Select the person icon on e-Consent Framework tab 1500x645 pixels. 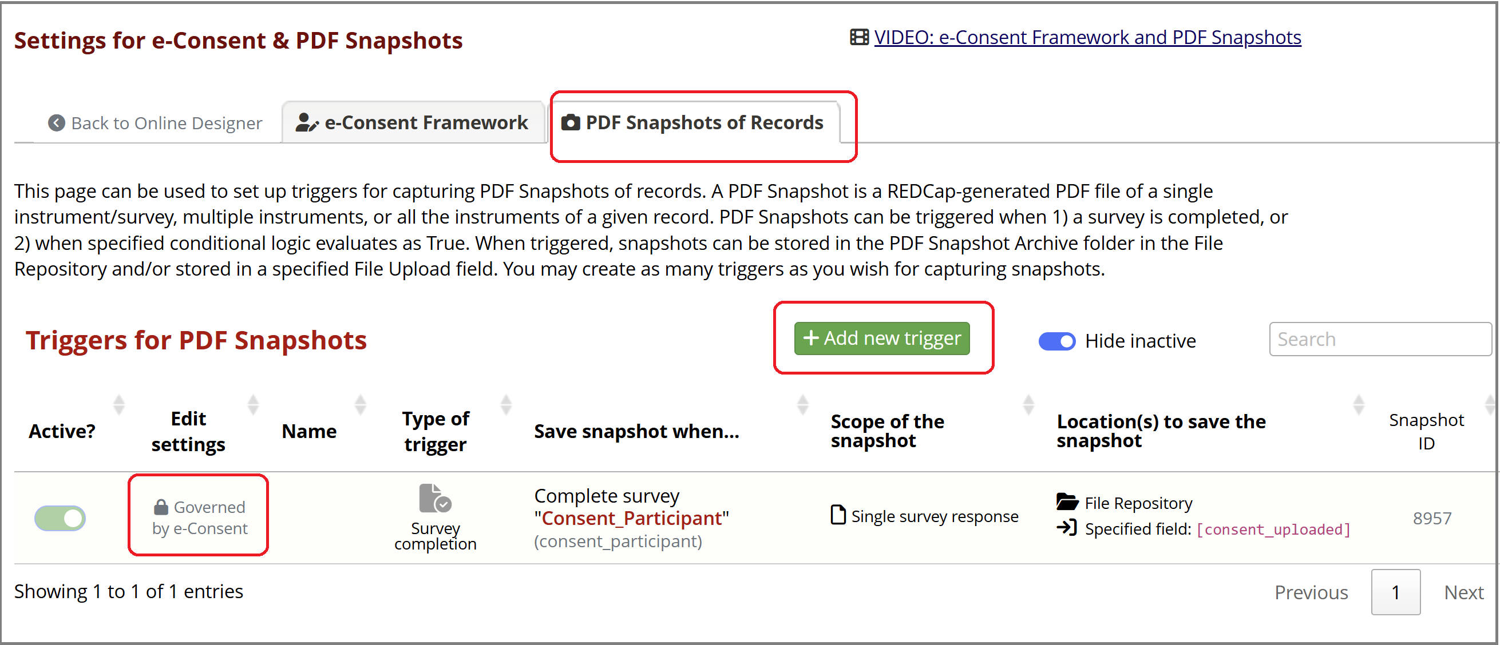pyautogui.click(x=307, y=122)
